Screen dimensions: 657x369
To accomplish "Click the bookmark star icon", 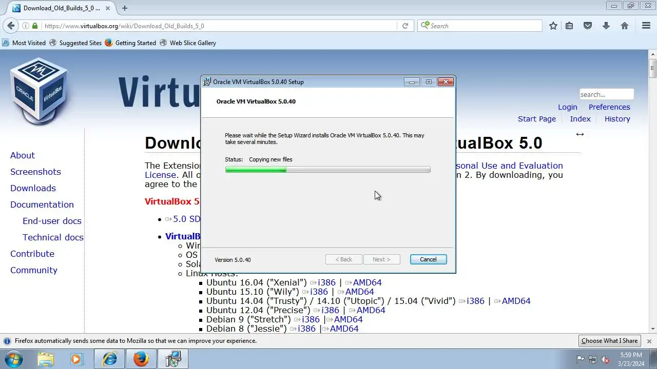I will click(x=553, y=26).
